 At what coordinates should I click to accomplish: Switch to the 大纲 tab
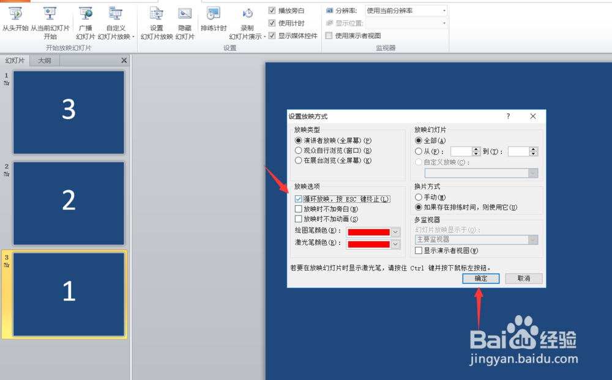43,60
